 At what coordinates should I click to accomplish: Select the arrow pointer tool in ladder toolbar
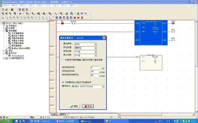(3, 18)
